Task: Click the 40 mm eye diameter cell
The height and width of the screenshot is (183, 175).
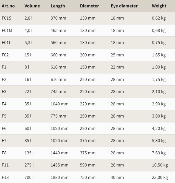Action: [117, 177]
